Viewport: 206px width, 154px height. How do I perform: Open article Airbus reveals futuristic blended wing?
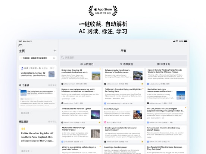coord(166,134)
